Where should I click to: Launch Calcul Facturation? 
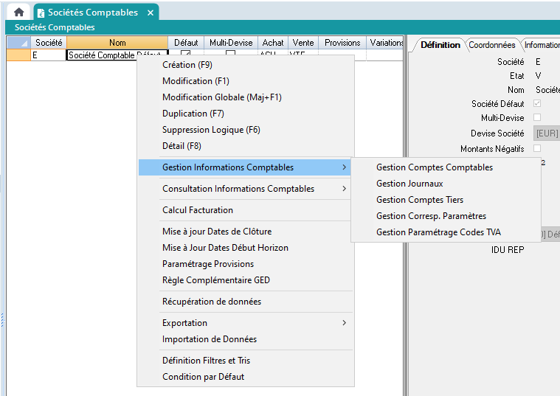pos(198,210)
